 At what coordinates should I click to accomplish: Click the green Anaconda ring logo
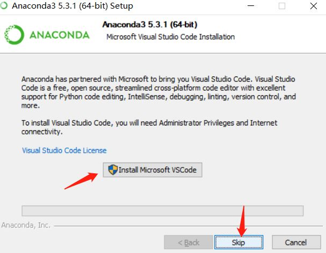[x=14, y=35]
